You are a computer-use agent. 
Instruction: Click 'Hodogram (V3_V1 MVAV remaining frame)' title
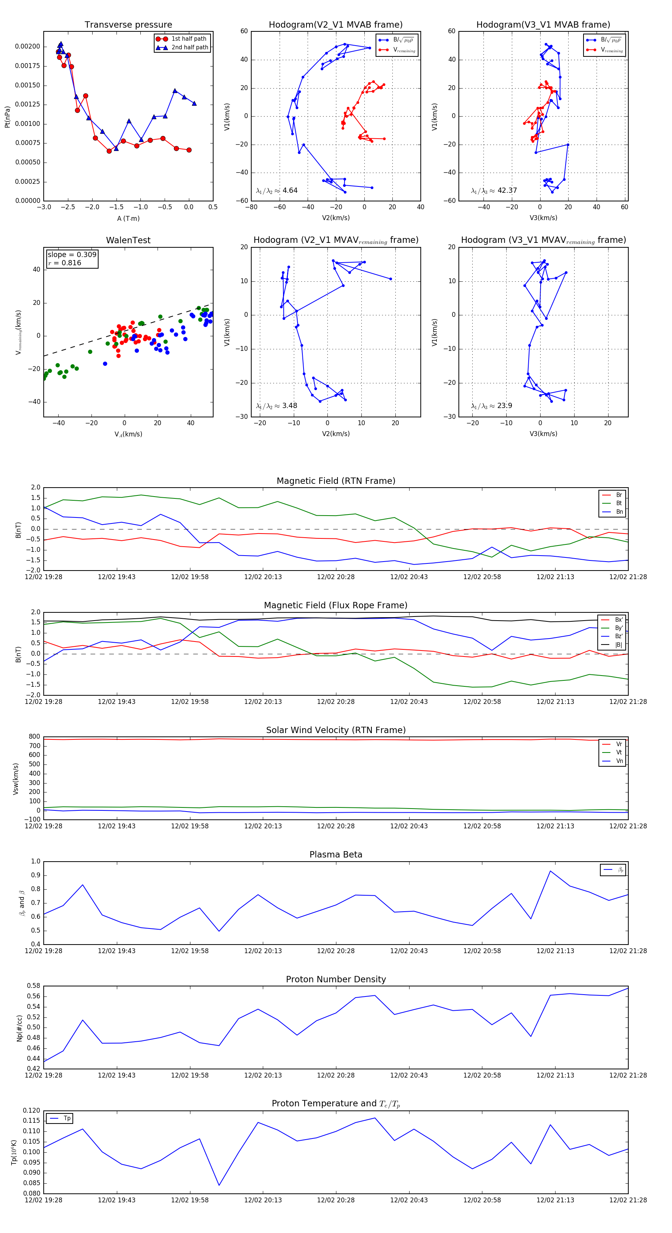click(x=543, y=240)
